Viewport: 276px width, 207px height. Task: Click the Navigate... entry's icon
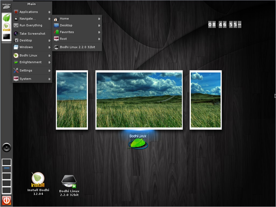16,19
